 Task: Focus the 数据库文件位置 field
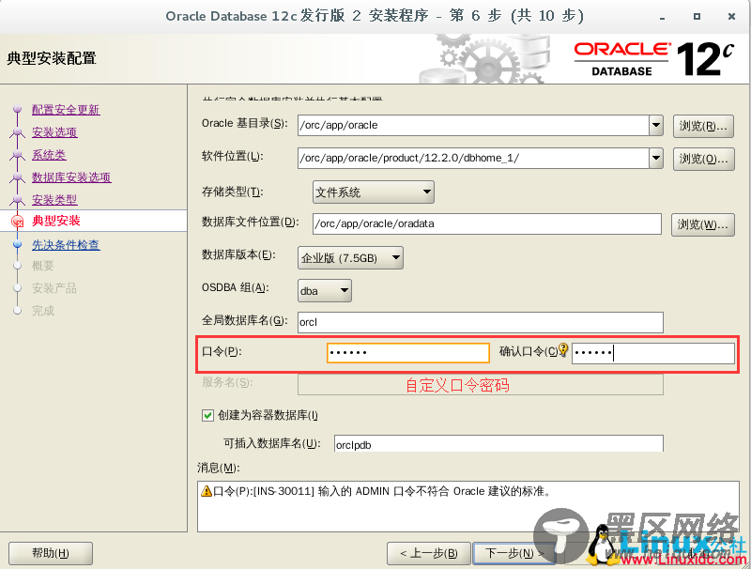pos(487,223)
